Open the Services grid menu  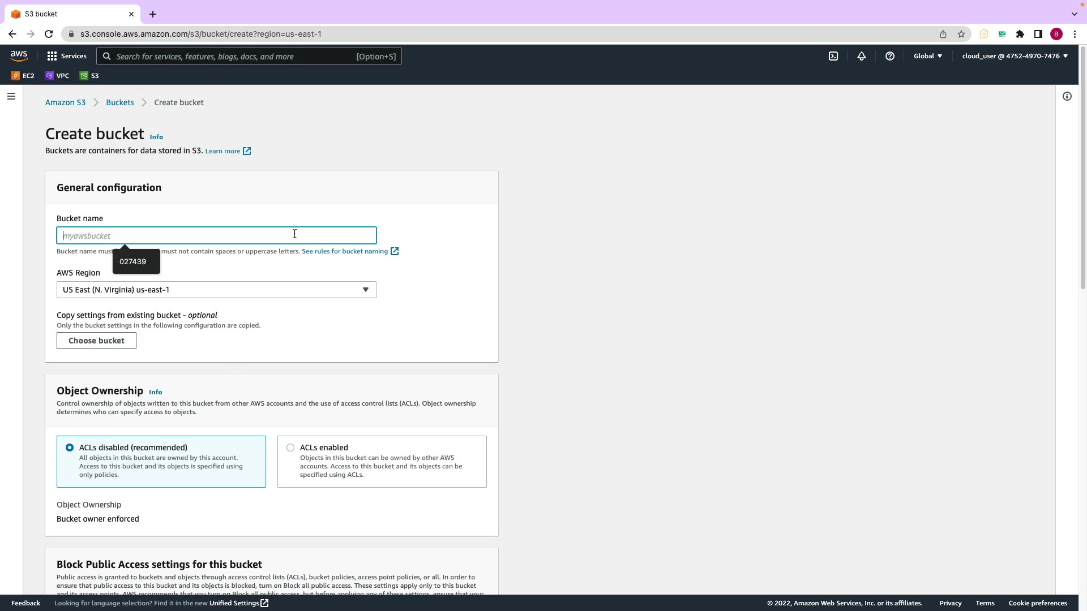pyautogui.click(x=67, y=56)
